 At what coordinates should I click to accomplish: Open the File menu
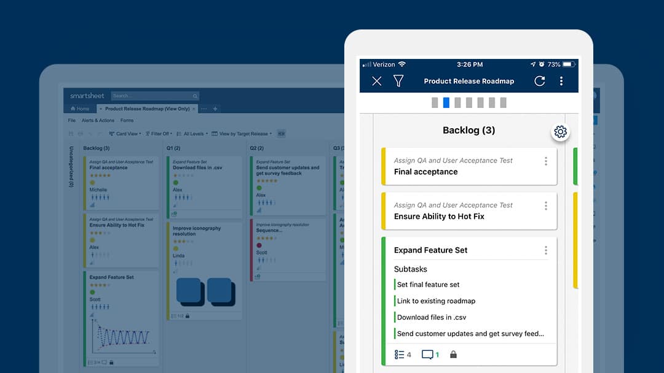tap(72, 121)
